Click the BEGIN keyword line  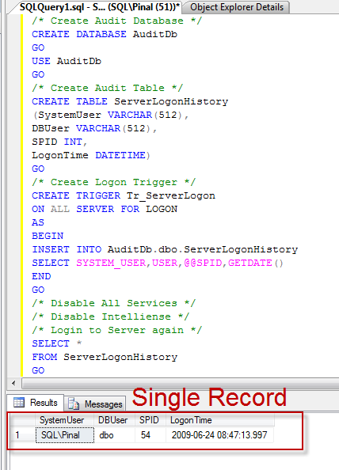pos(48,236)
